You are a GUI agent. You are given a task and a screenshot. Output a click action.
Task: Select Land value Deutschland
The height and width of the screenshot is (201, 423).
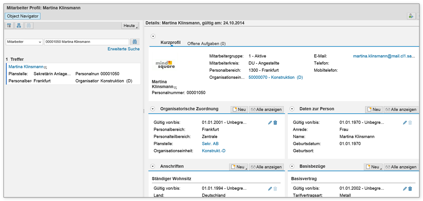click(x=214, y=195)
